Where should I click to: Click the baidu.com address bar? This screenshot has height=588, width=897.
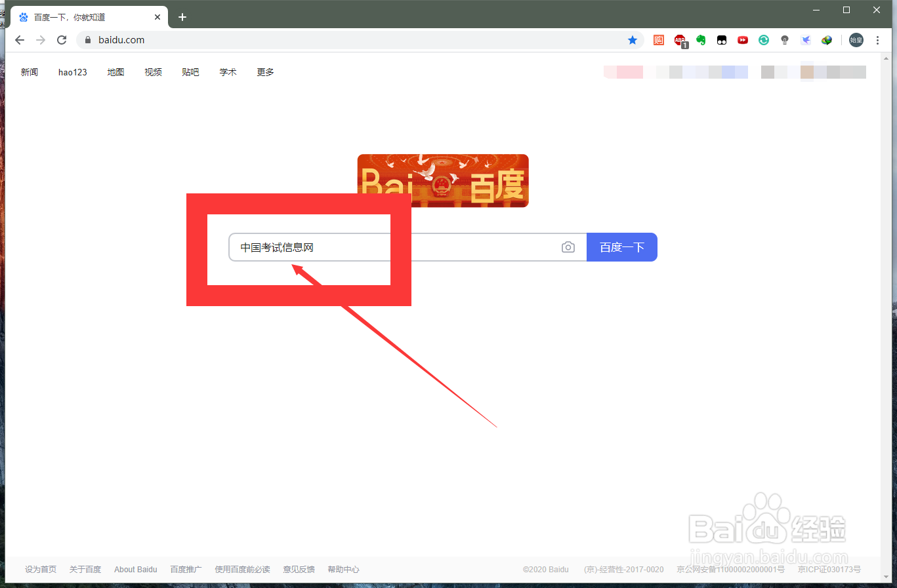pyautogui.click(x=360, y=40)
